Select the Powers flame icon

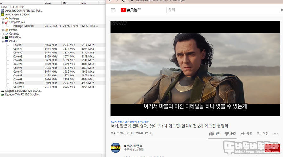click(x=7, y=30)
